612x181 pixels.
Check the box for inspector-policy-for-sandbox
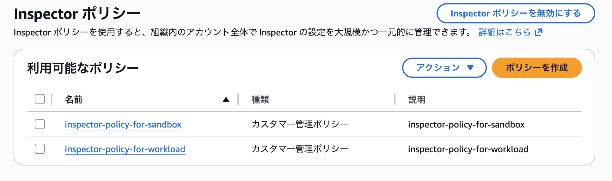(40, 124)
